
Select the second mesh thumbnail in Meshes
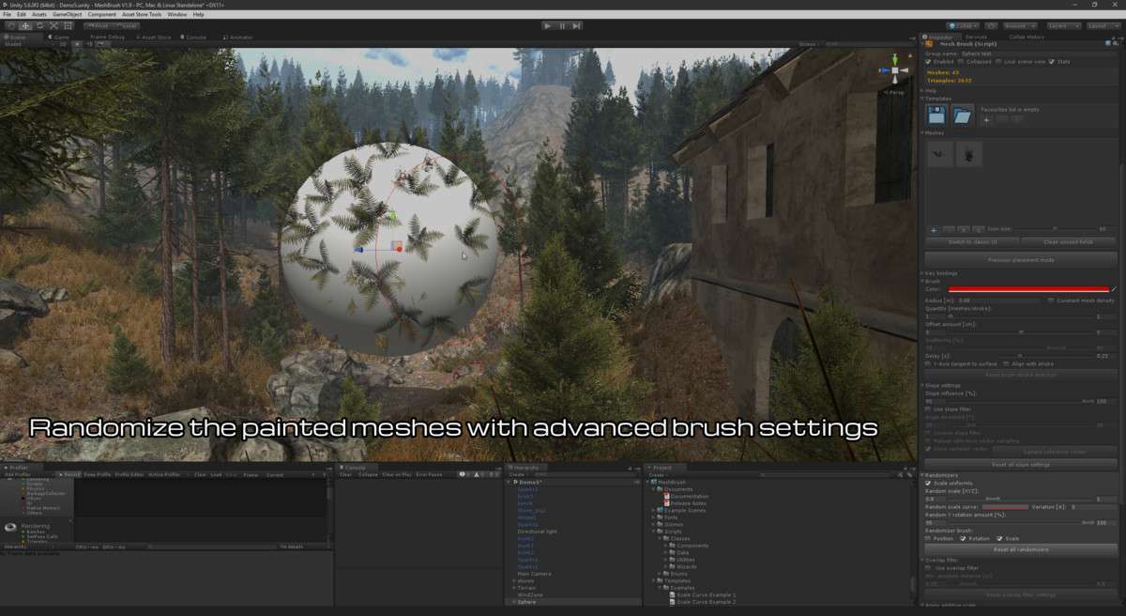coord(968,153)
